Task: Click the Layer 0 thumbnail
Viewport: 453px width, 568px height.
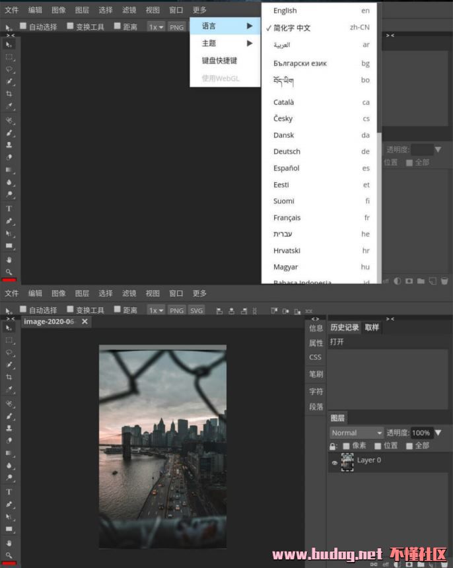Action: click(x=347, y=462)
